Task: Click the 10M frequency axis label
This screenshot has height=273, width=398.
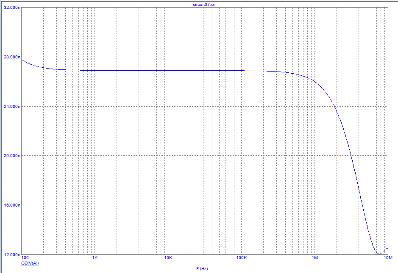Action: pyautogui.click(x=388, y=257)
